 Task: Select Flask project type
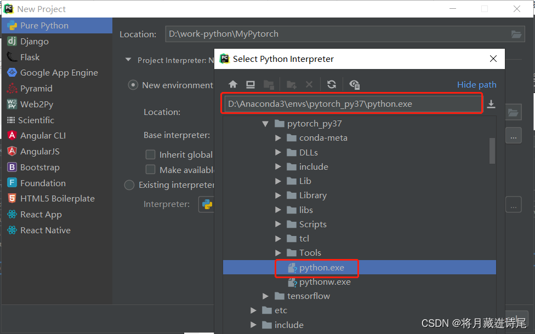point(57,57)
